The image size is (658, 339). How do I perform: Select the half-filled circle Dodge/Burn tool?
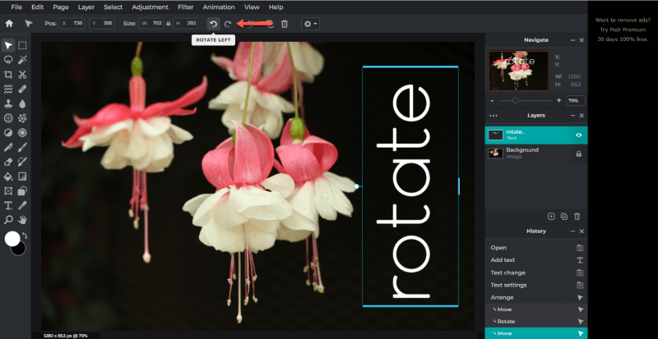(x=8, y=133)
